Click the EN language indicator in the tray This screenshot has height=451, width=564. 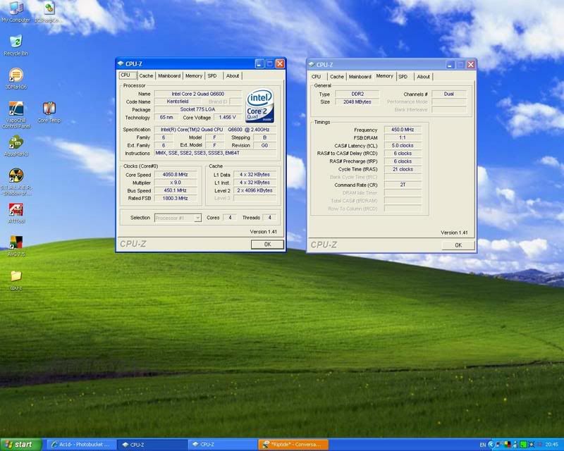[483, 445]
